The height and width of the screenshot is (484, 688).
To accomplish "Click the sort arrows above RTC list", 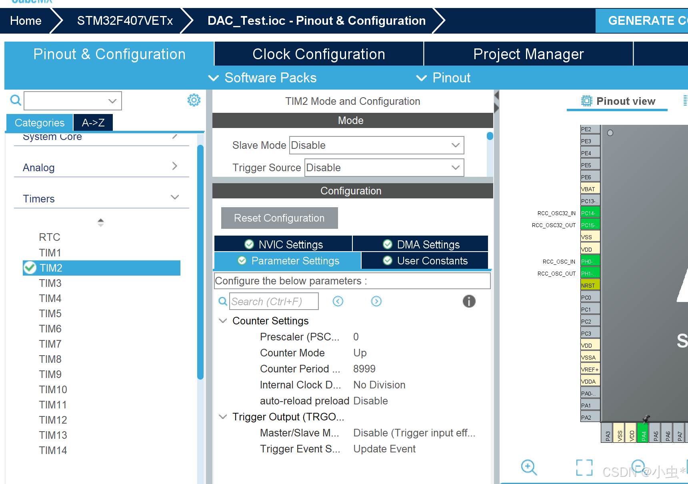I will click(x=101, y=222).
